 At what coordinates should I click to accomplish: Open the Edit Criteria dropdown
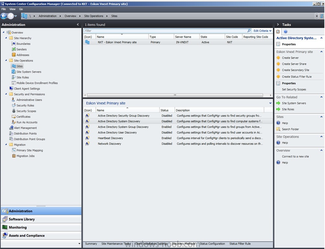click(x=262, y=31)
